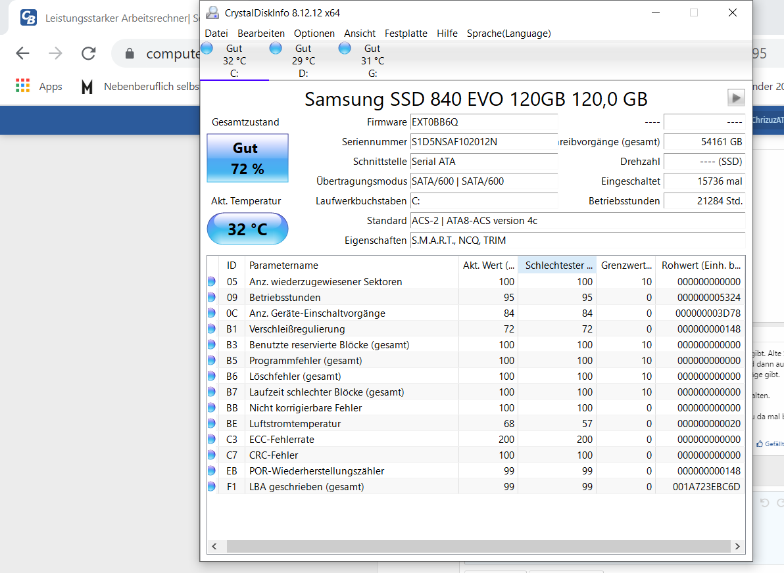
Task: Click browser back arrow in Chrome
Action: coord(22,53)
